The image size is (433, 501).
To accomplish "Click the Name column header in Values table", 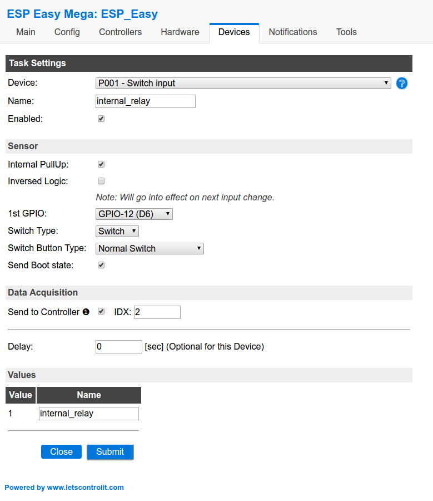I will click(x=89, y=395).
